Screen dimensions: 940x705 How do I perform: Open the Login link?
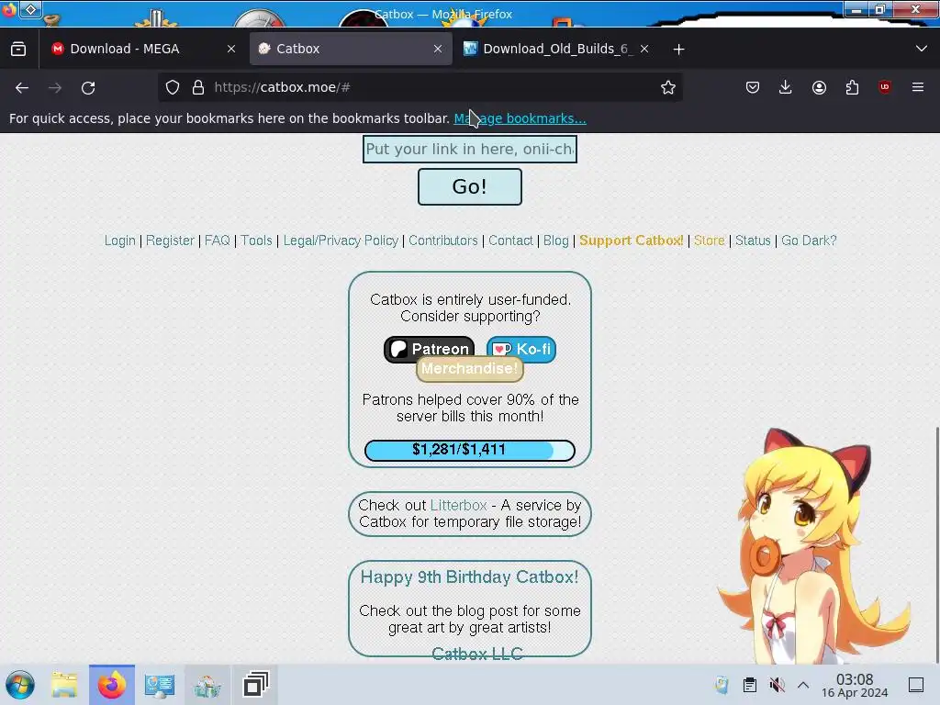pos(120,241)
